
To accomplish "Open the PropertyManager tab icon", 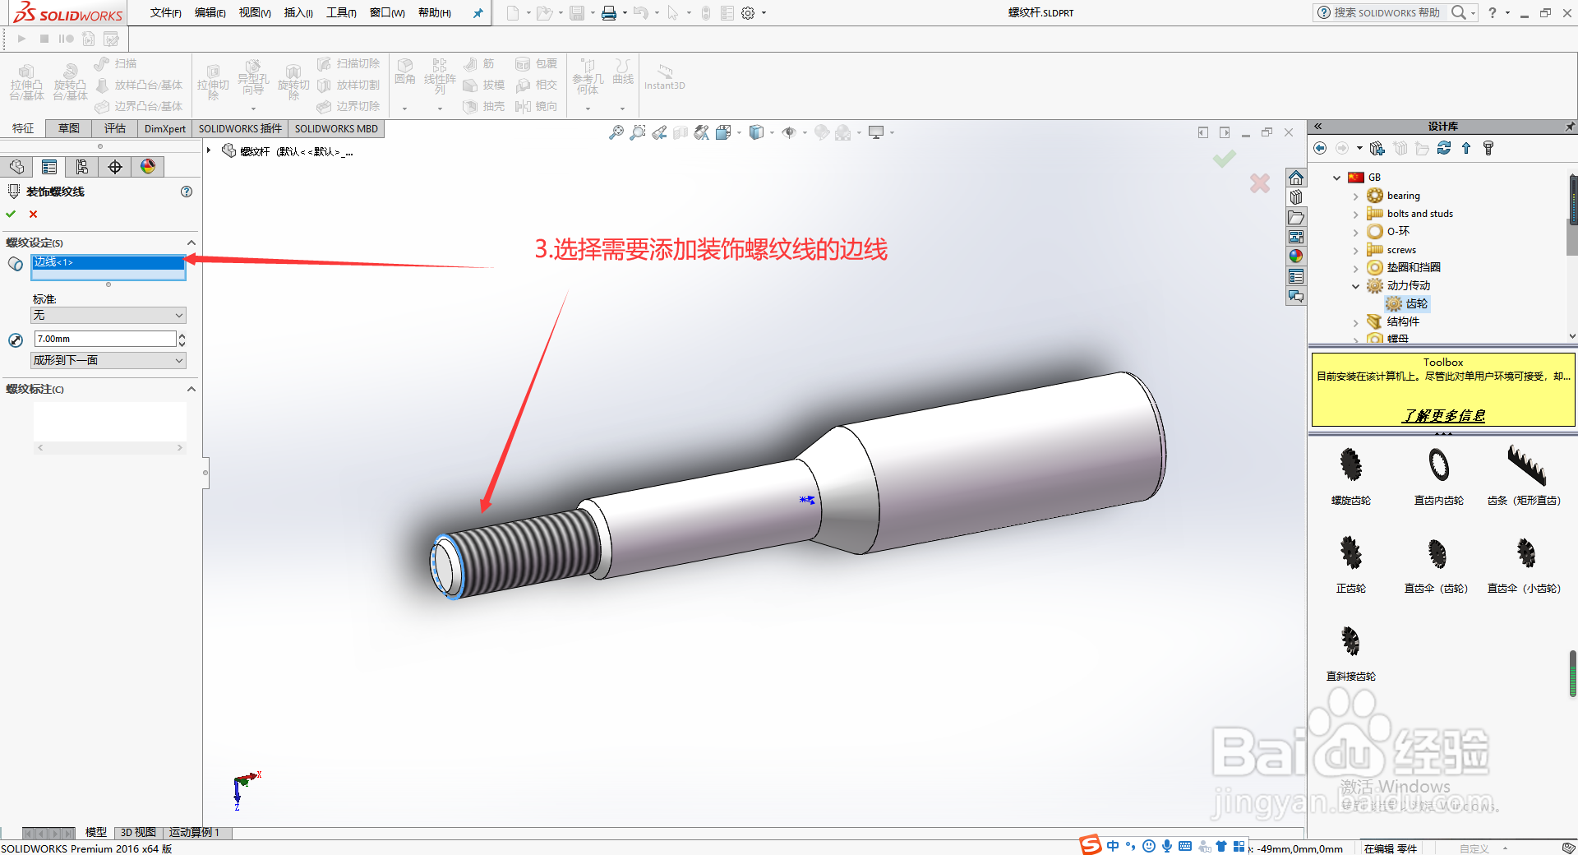I will [49, 167].
